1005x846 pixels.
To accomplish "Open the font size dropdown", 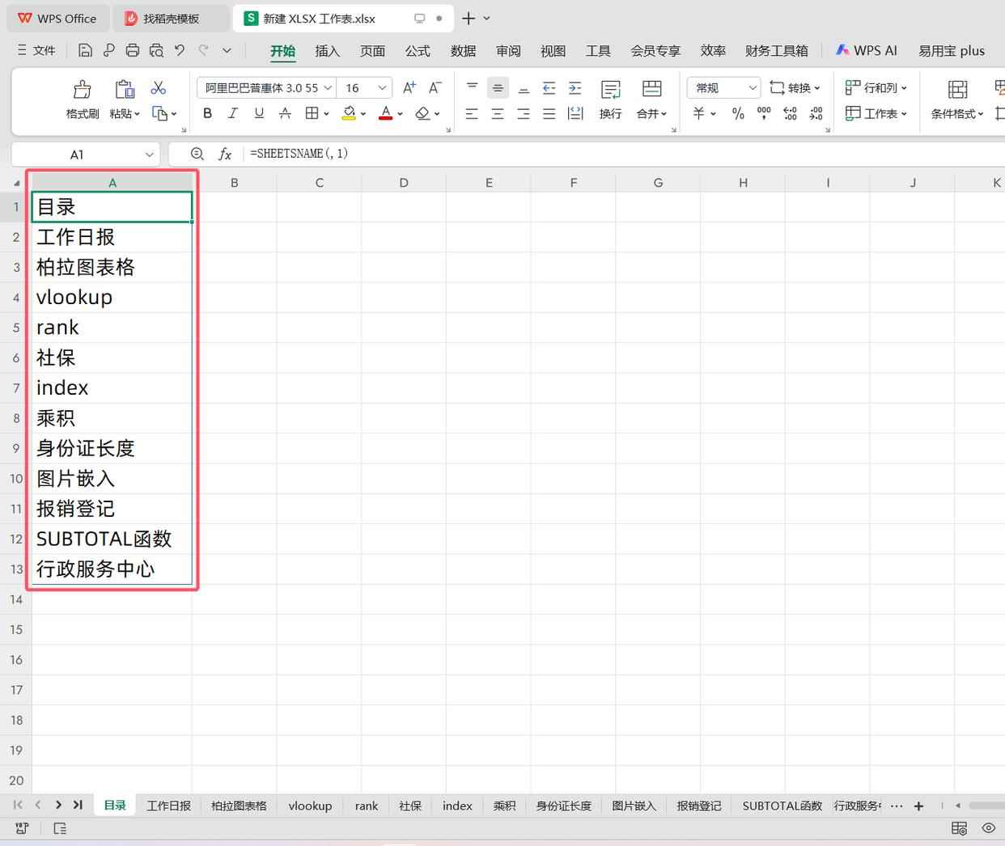I will coord(382,87).
